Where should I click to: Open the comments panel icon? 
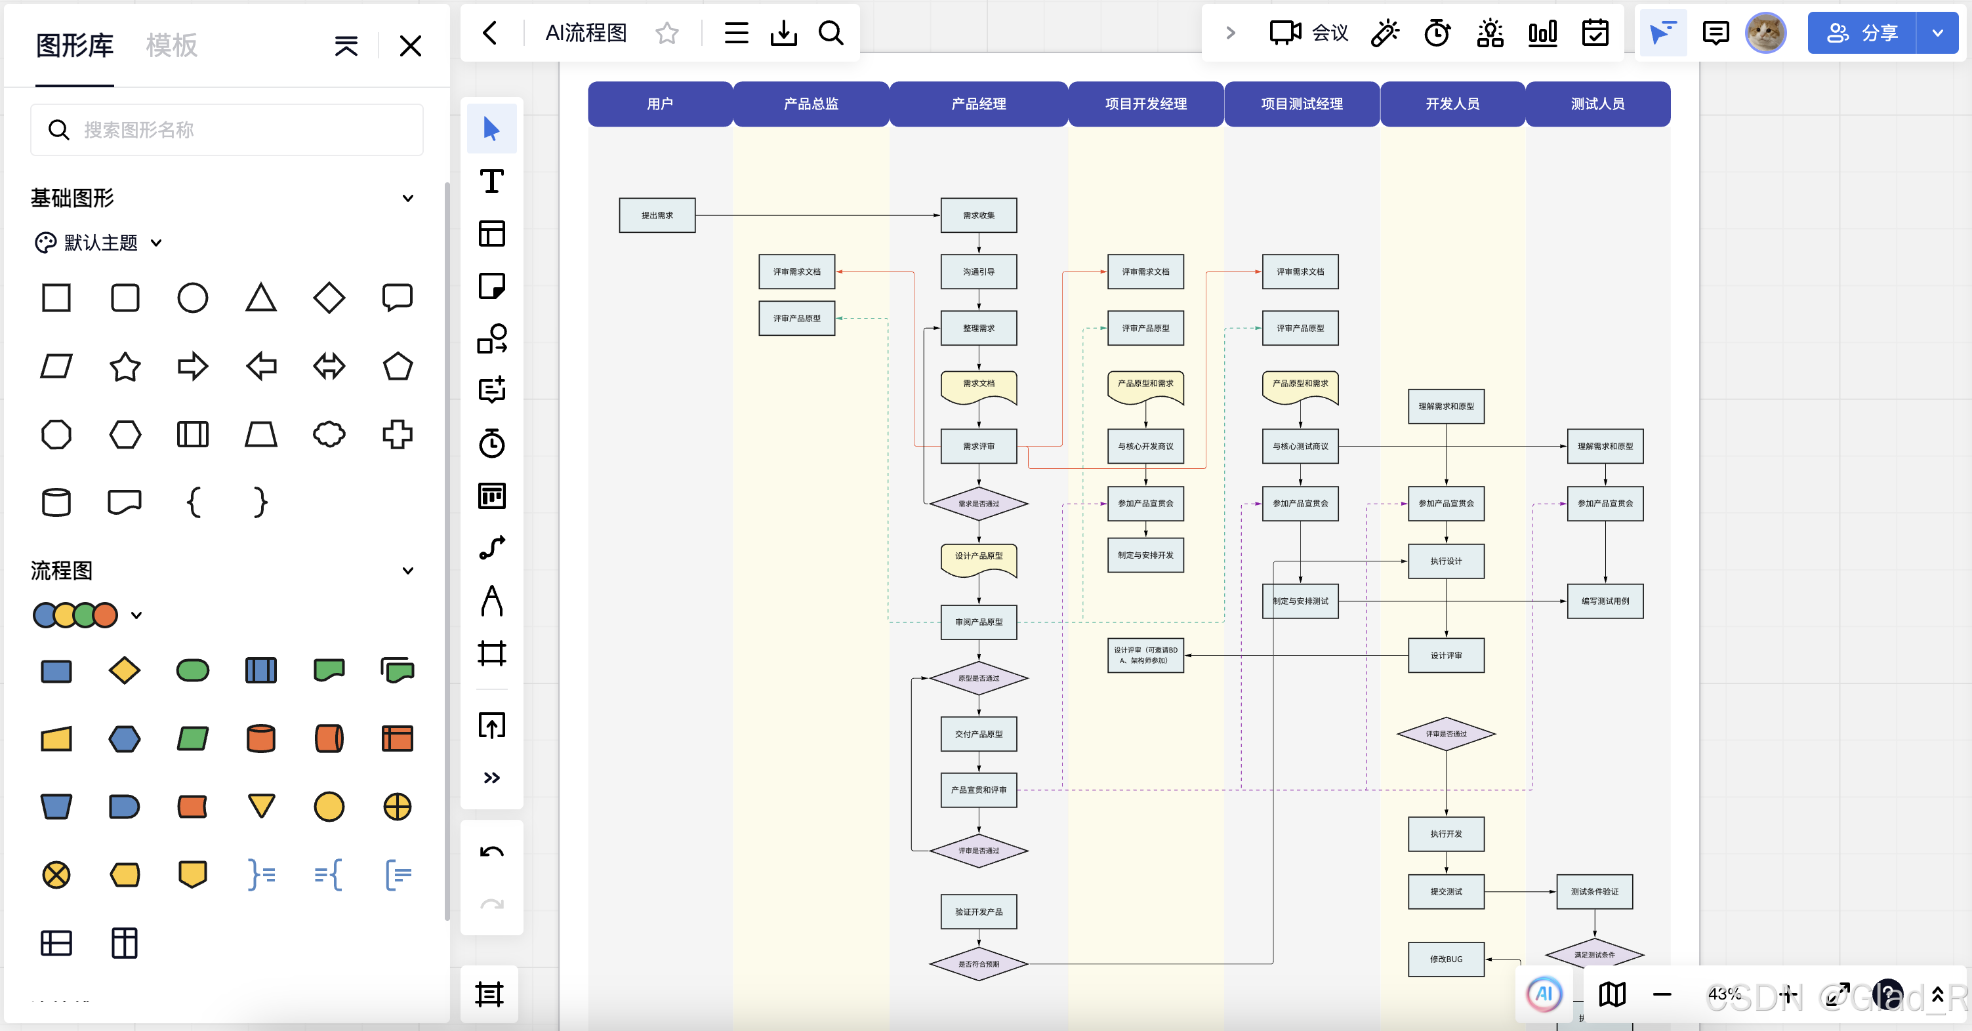(x=1715, y=33)
